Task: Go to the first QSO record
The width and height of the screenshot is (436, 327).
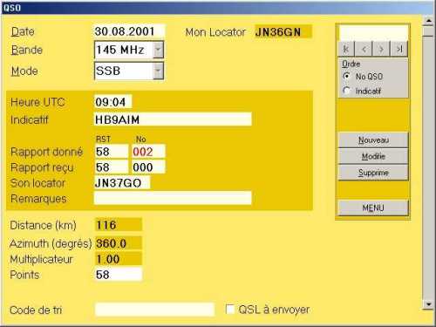Action: [346, 49]
